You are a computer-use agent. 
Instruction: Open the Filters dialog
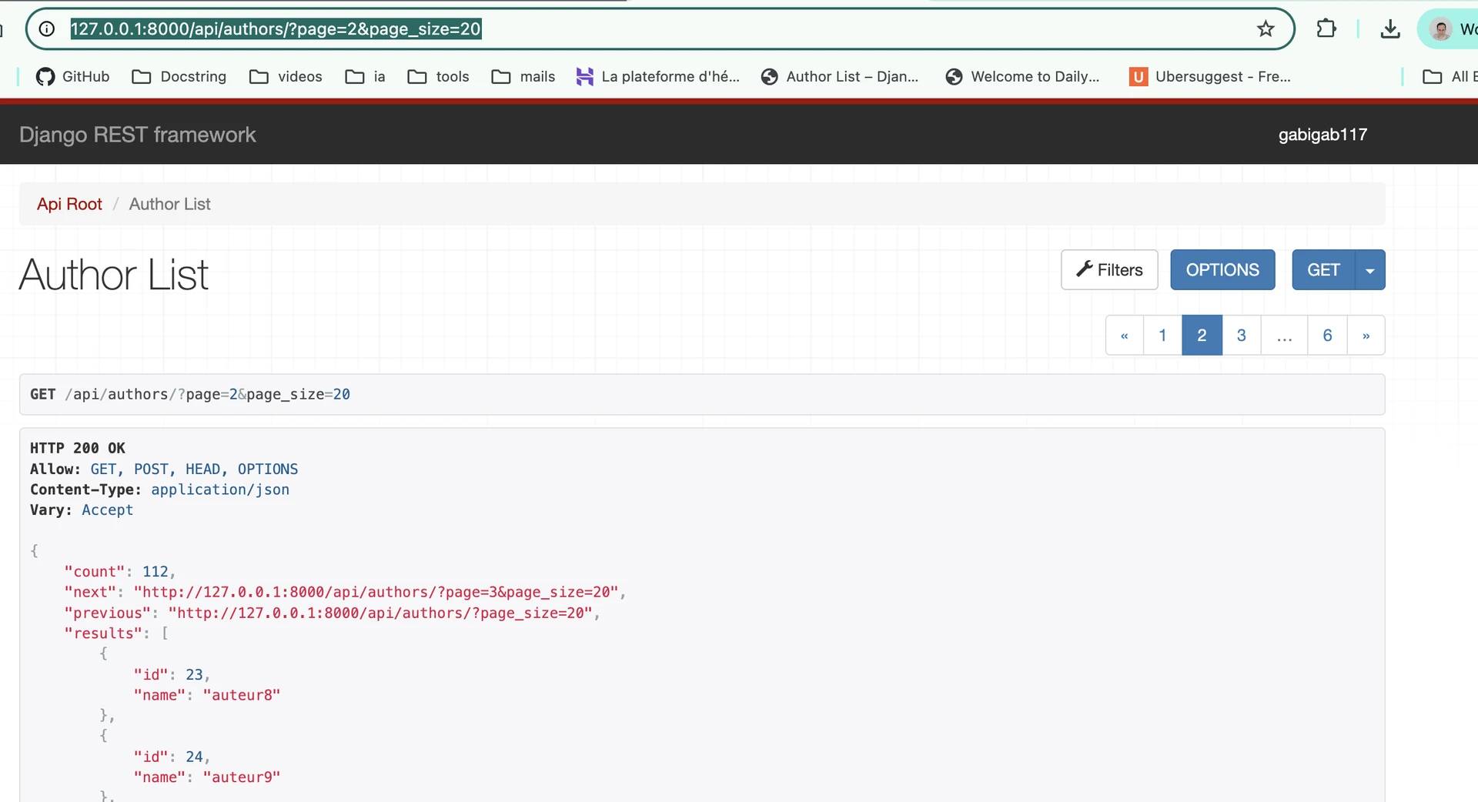click(1108, 270)
